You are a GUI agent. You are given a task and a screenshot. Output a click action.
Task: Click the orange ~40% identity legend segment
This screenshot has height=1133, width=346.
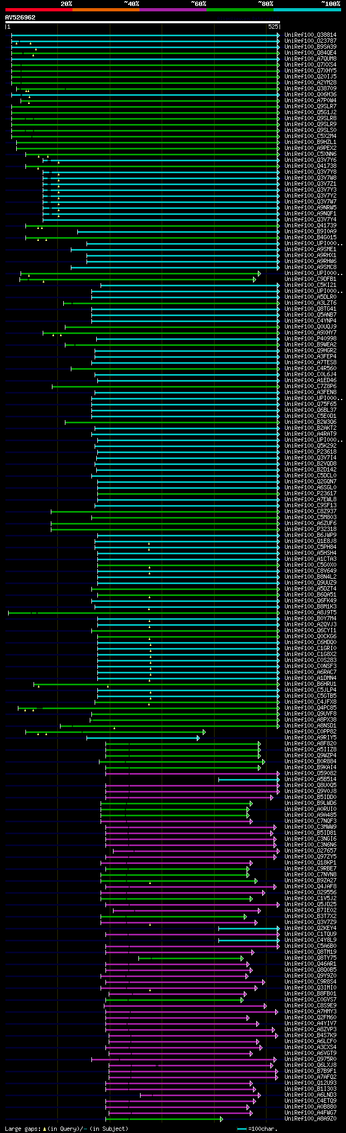tap(105, 10)
